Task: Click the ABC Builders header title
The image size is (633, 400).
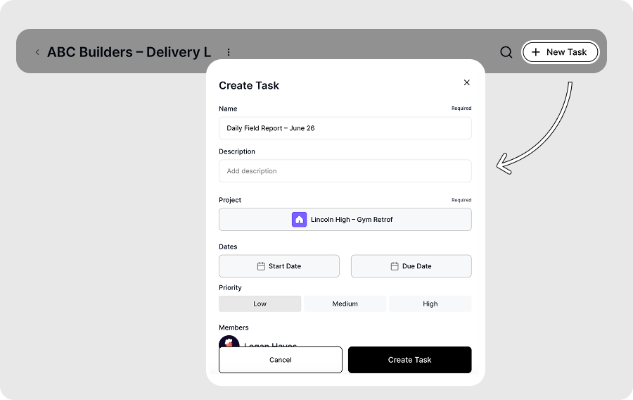Action: 129,52
